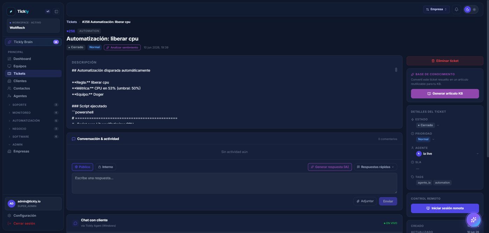Click Iniciar sesión remota button

click(445, 208)
